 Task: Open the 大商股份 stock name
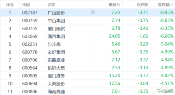(x=56, y=84)
